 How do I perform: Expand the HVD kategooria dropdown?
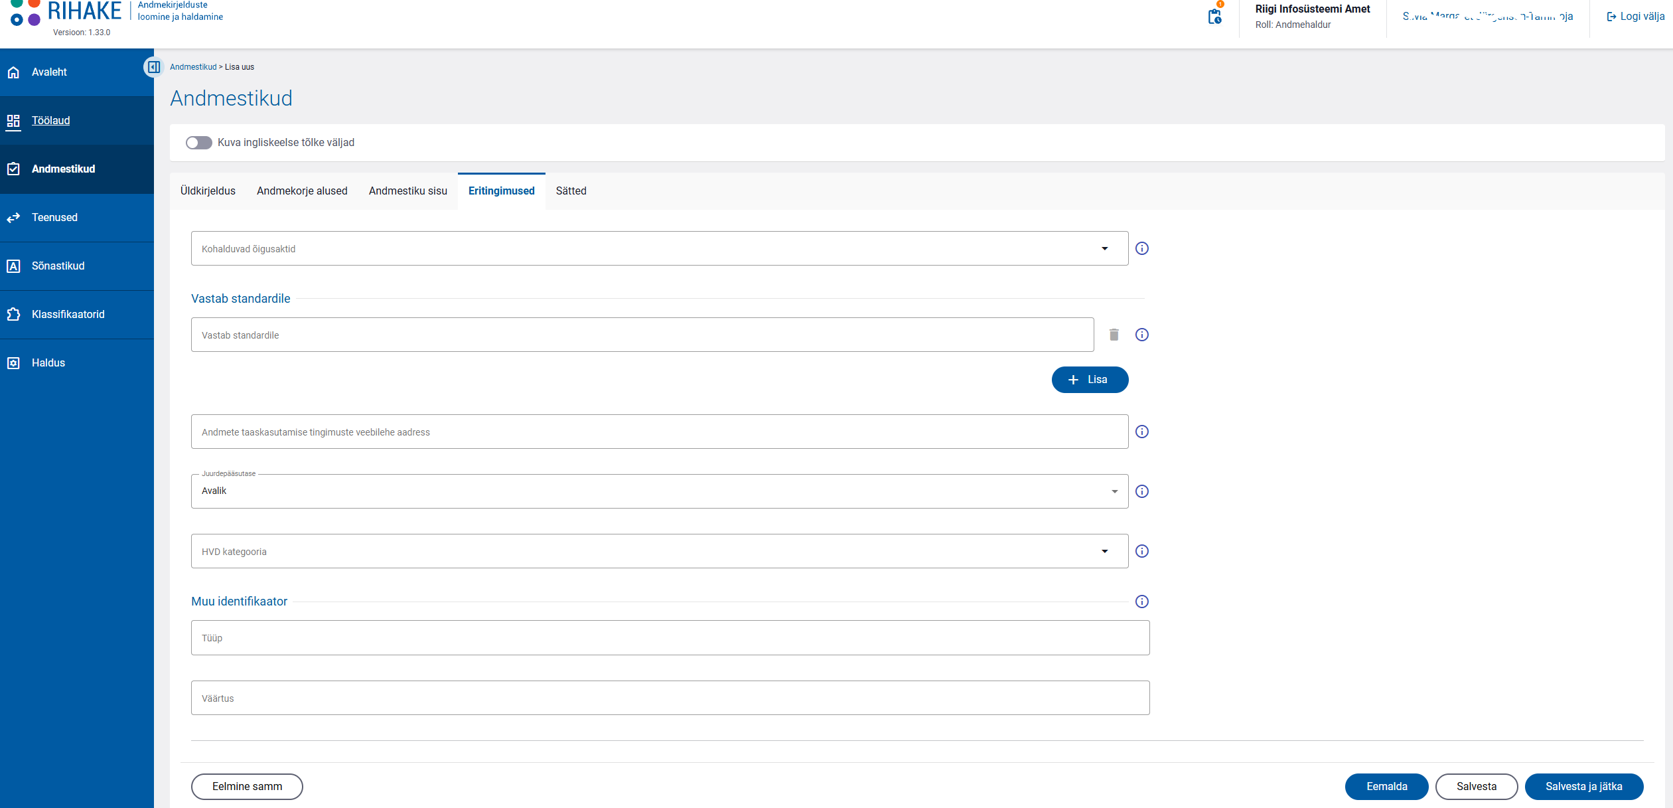(660, 551)
